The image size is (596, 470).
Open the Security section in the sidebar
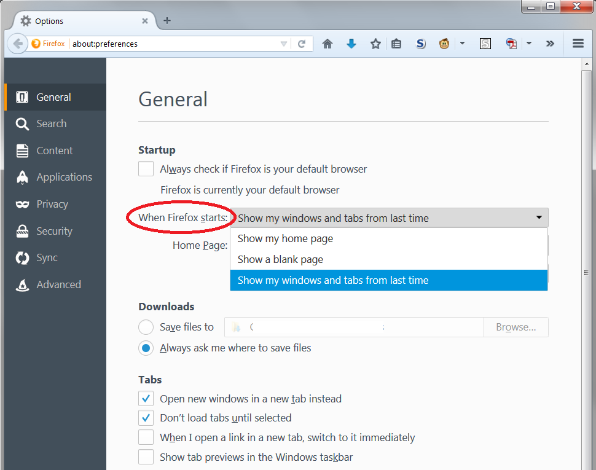[55, 230]
